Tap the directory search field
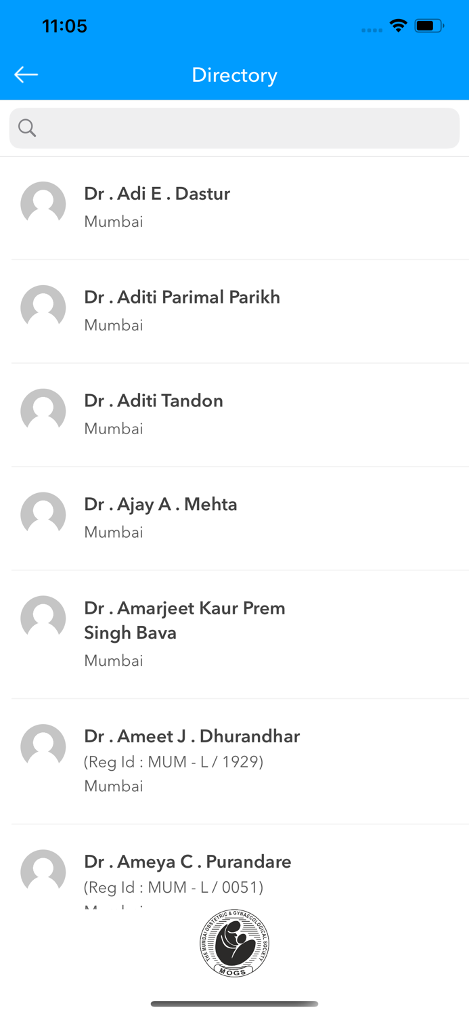 [x=244, y=128]
